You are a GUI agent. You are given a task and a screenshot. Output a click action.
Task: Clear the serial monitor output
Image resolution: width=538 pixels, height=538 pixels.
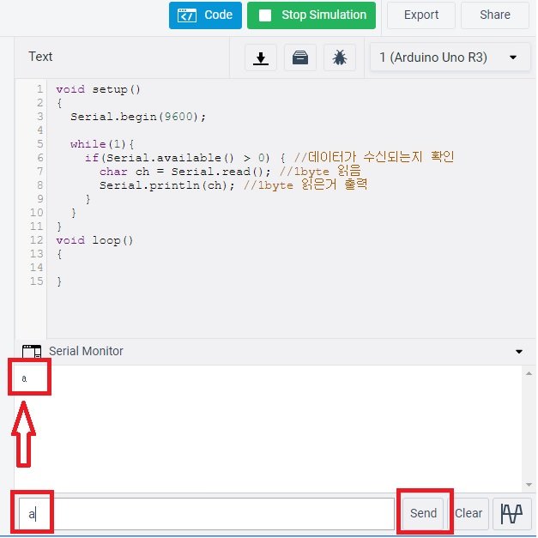(x=468, y=513)
